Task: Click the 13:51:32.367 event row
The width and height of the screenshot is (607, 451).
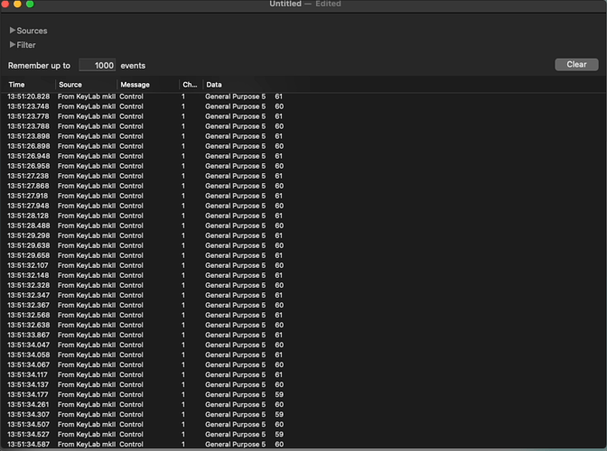Action: click(x=303, y=305)
